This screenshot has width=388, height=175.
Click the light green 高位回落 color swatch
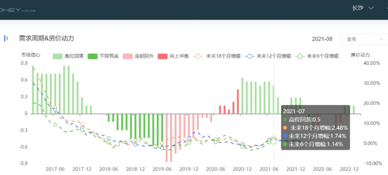[57, 56]
